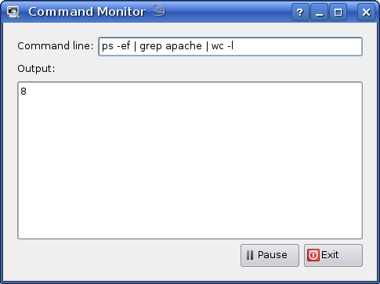
Task: Place cursor on 'grep apache' in command field
Action: pyautogui.click(x=171, y=46)
